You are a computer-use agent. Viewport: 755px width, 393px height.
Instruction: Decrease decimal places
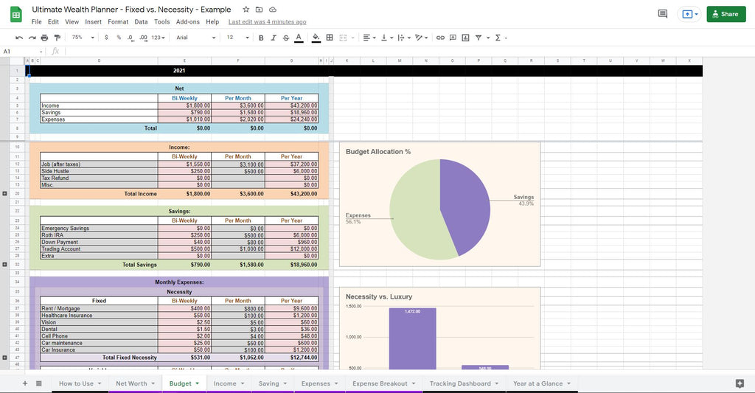(x=131, y=38)
